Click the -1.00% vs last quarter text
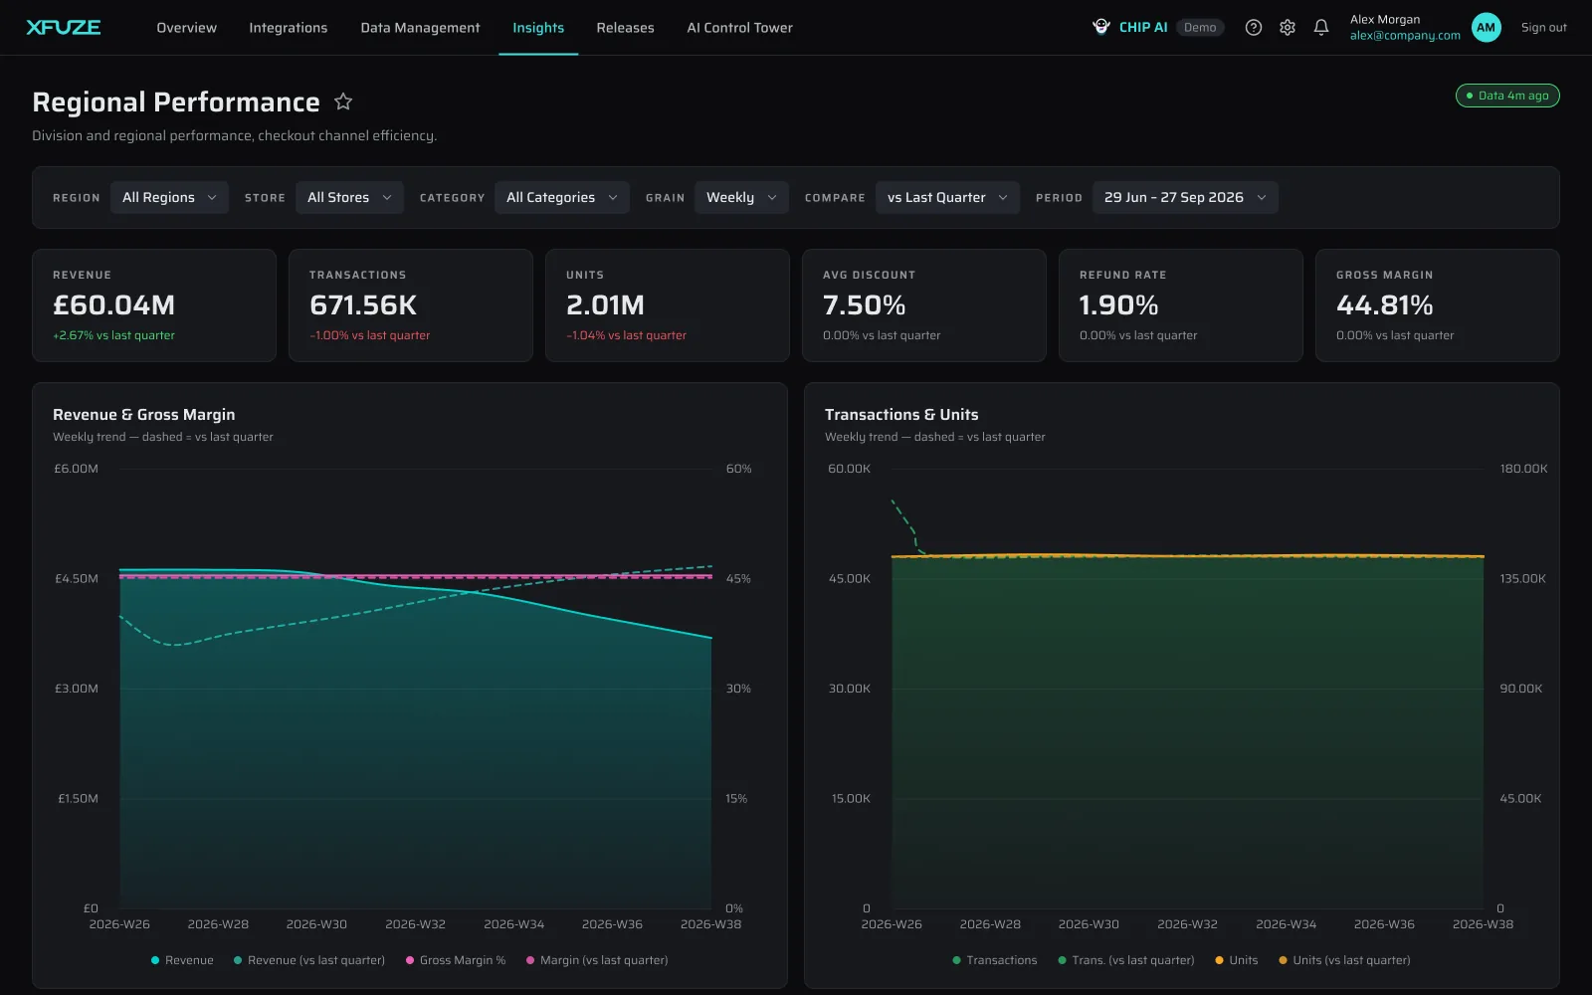This screenshot has height=995, width=1592. [x=369, y=335]
